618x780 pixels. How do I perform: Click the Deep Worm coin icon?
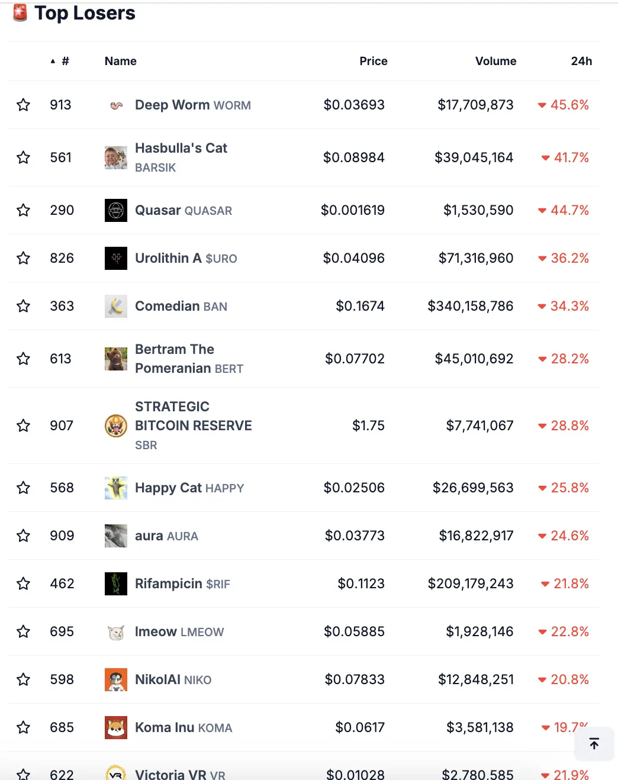116,105
